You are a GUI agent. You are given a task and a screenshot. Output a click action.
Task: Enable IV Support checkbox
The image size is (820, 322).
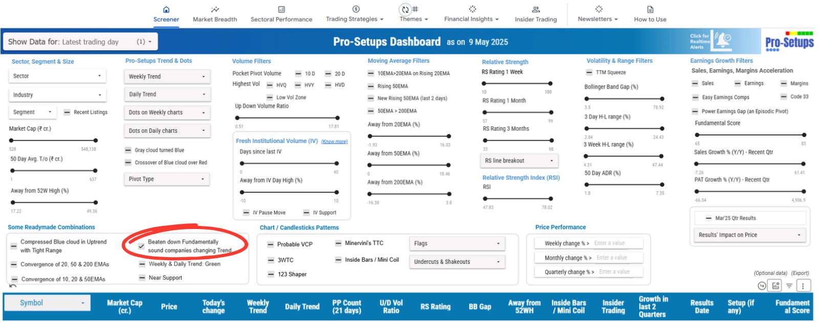coord(307,213)
